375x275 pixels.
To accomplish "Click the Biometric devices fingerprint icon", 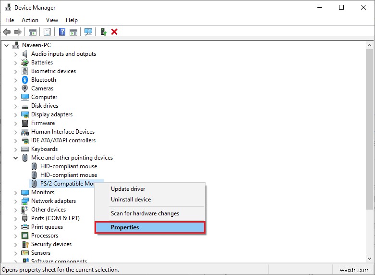I will pos(25,71).
